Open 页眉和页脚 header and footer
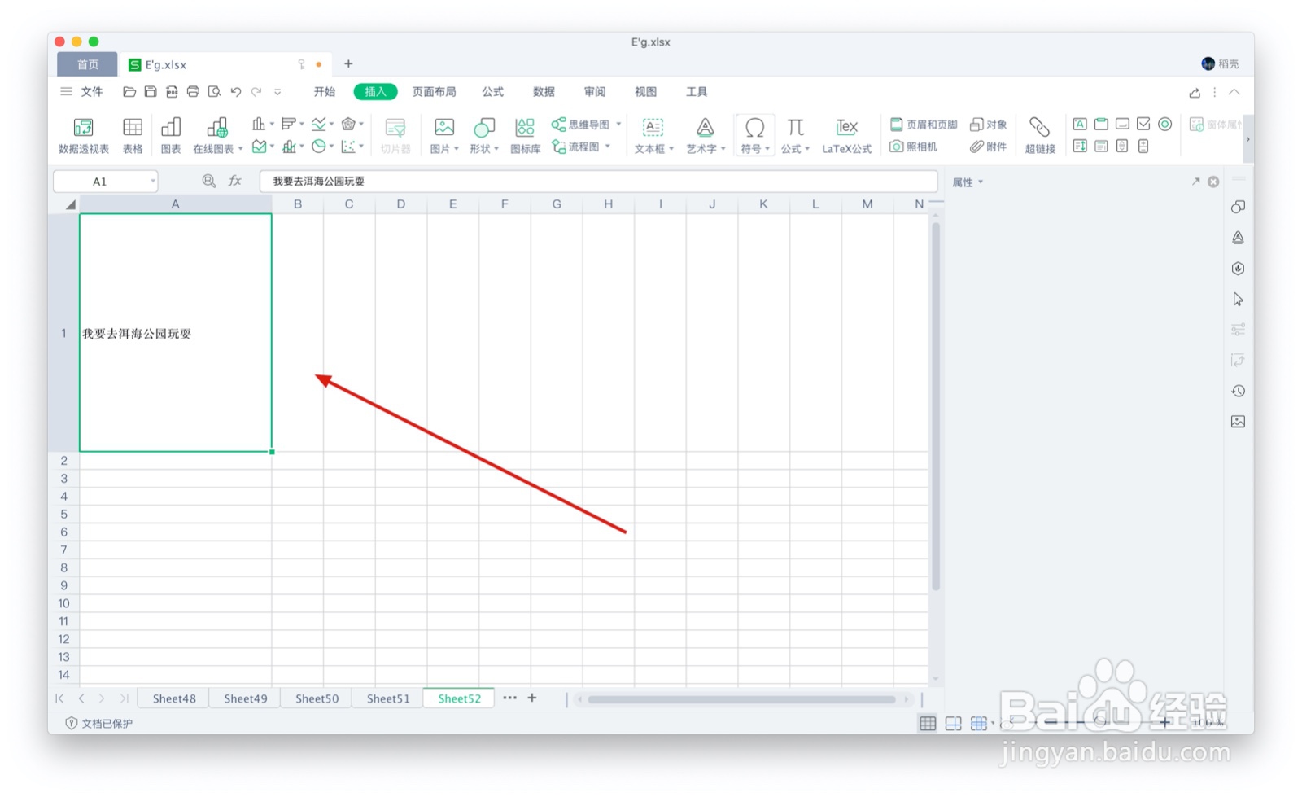 click(x=923, y=125)
